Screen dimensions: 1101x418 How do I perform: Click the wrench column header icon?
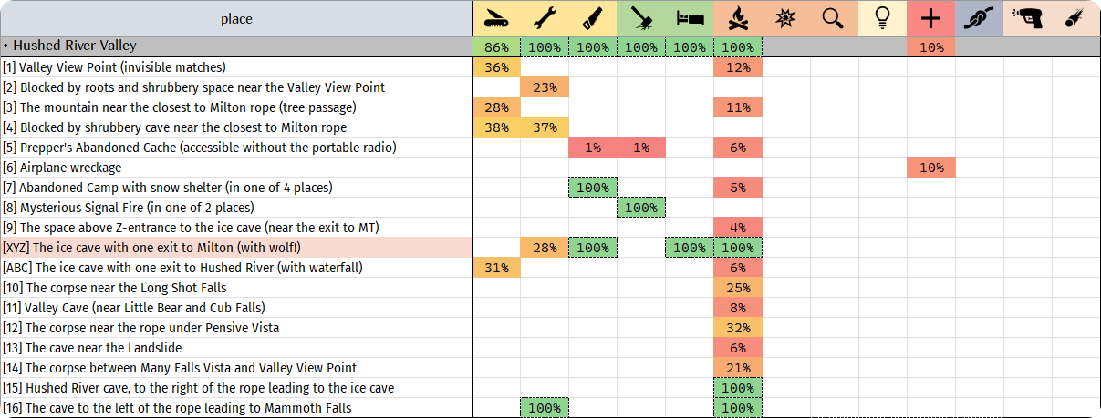[545, 18]
